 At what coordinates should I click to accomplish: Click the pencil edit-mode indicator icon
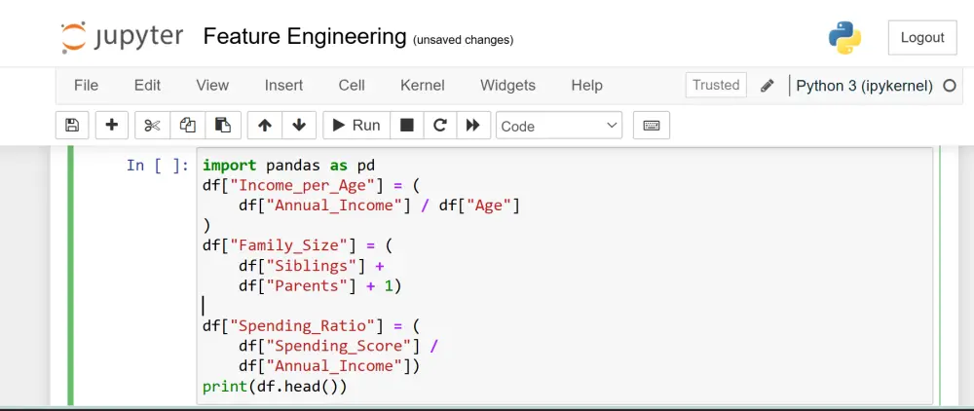click(x=768, y=86)
